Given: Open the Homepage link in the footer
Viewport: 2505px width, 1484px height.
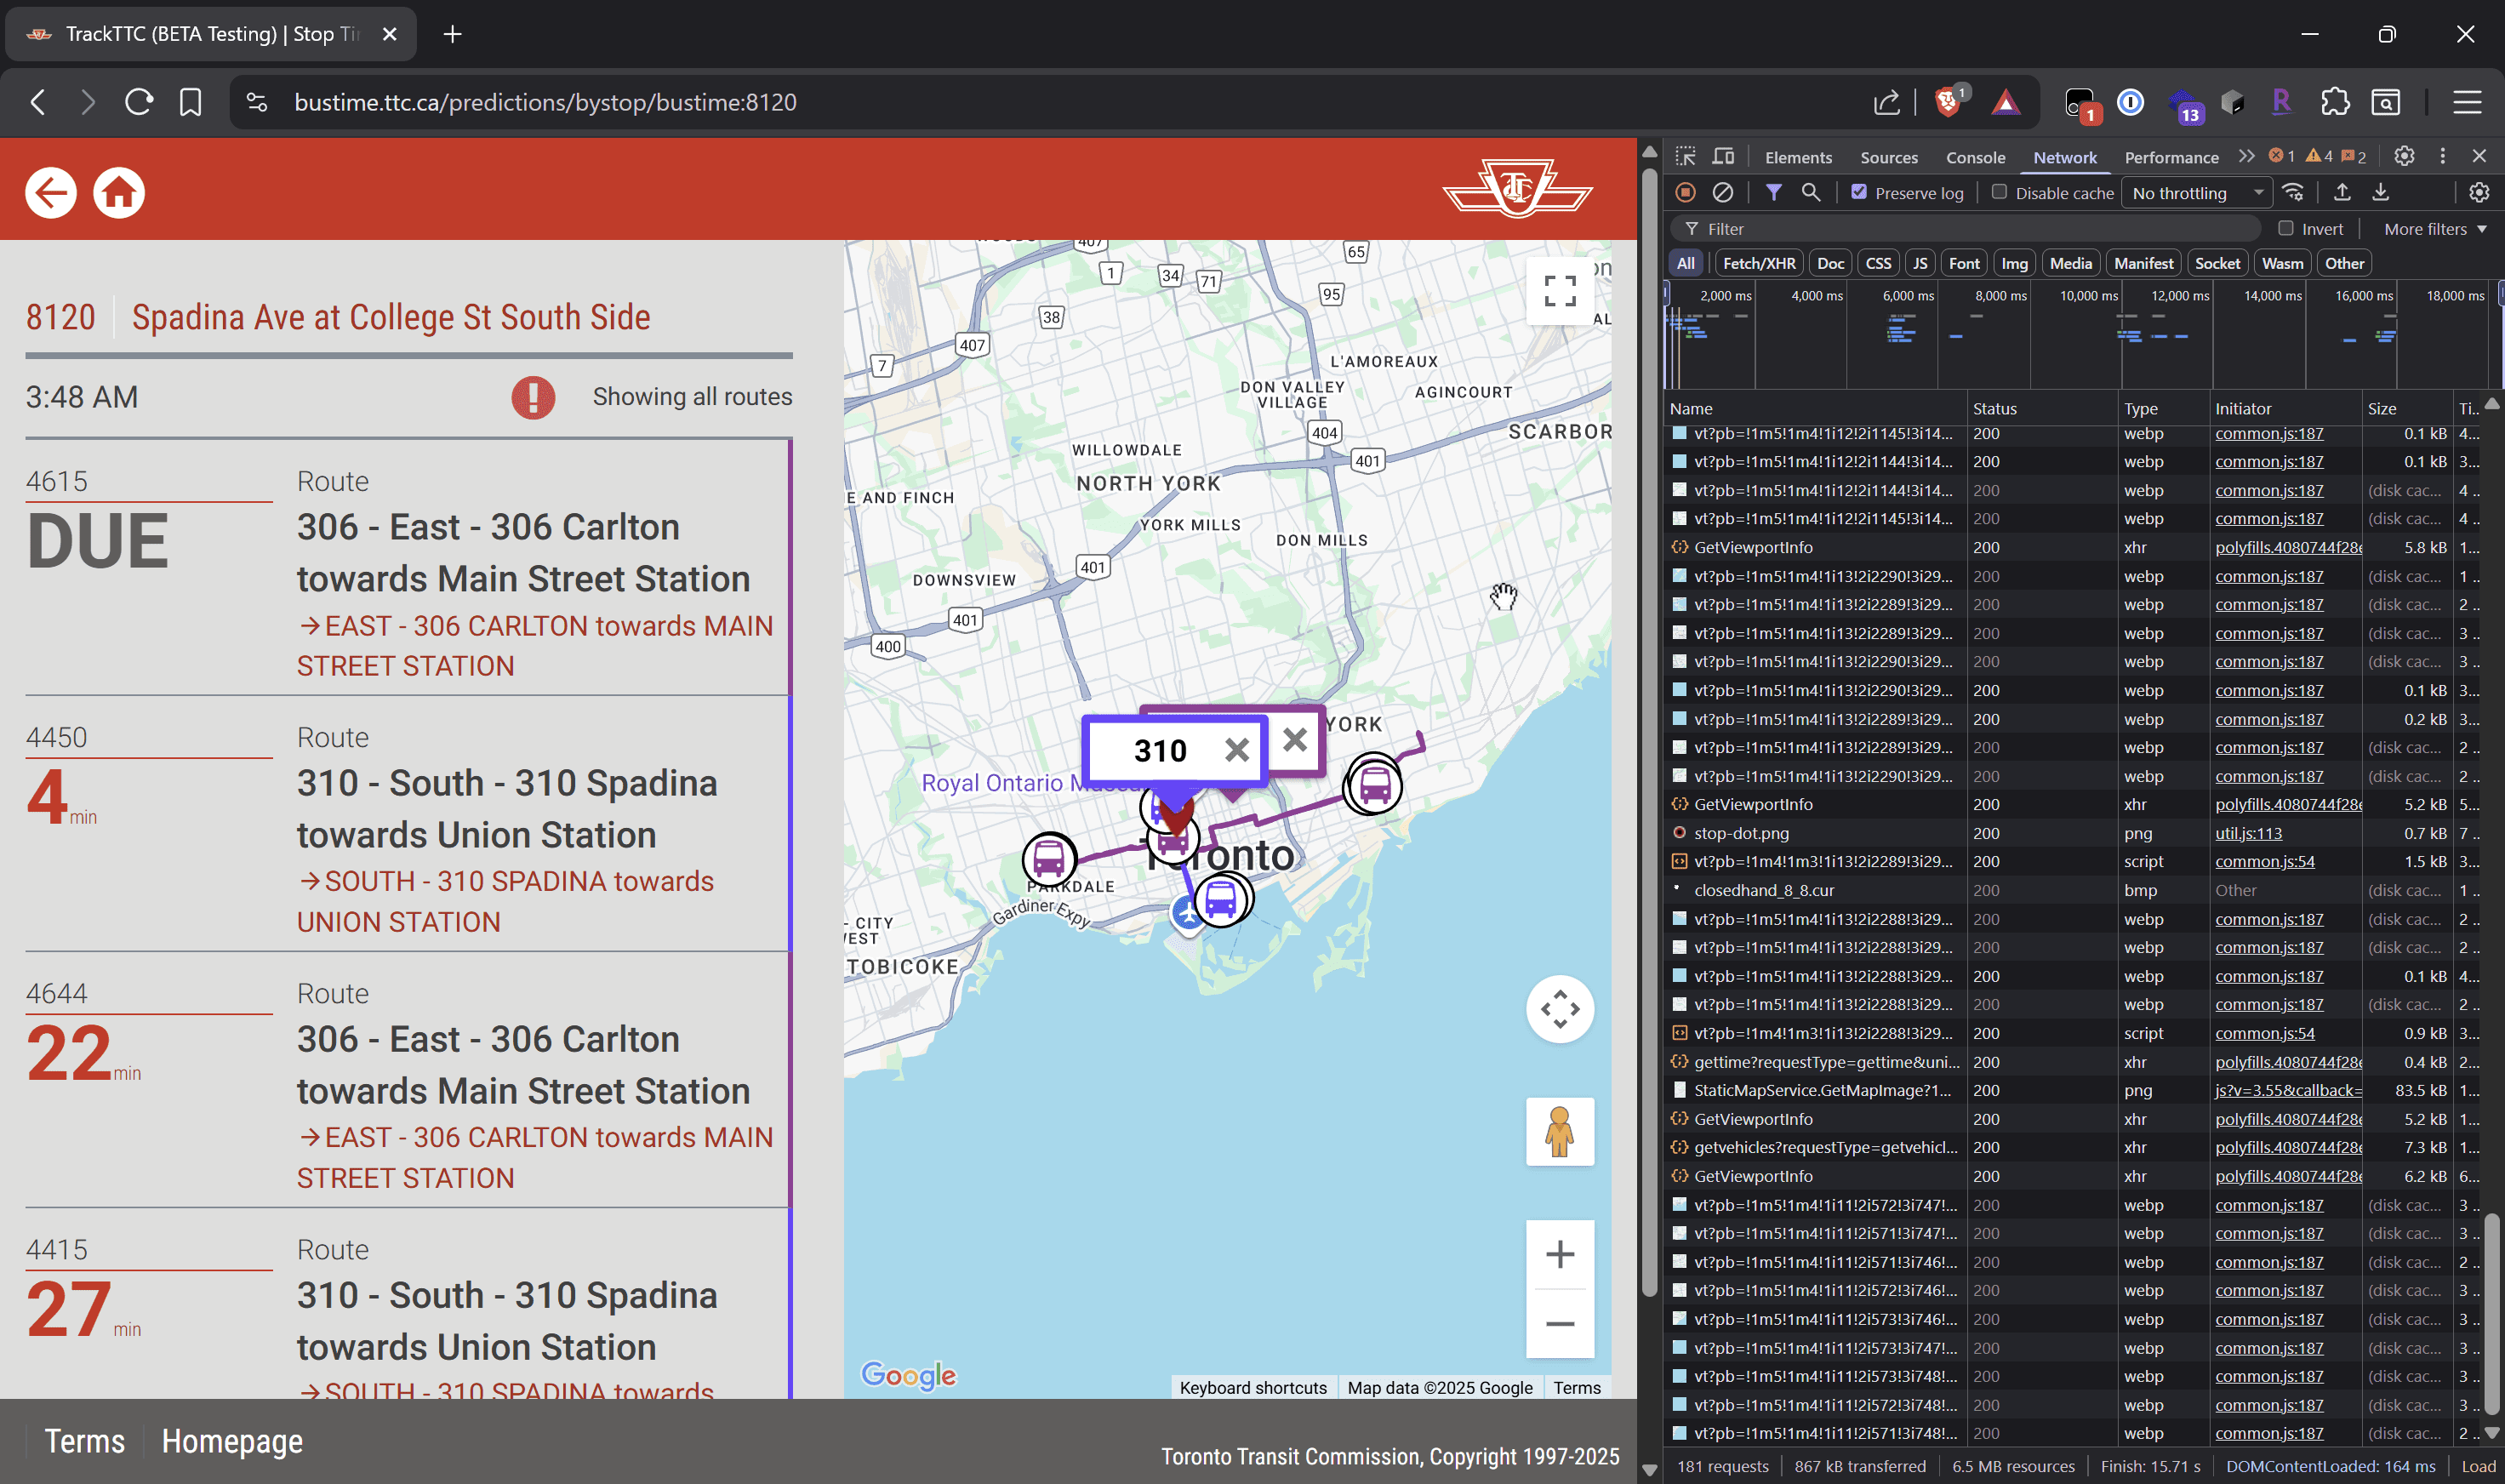Looking at the screenshot, I should pyautogui.click(x=232, y=1441).
